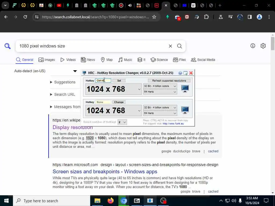Screen dimensions: 275x206
Task: Apply second resolution via bottom monitor icon
Action: pyautogui.click(x=185, y=110)
